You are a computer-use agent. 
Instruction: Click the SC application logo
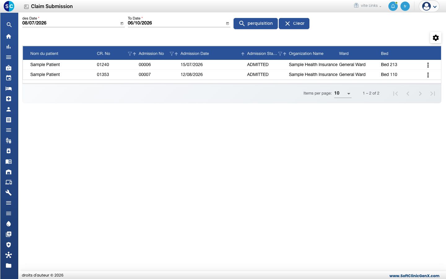9,6
